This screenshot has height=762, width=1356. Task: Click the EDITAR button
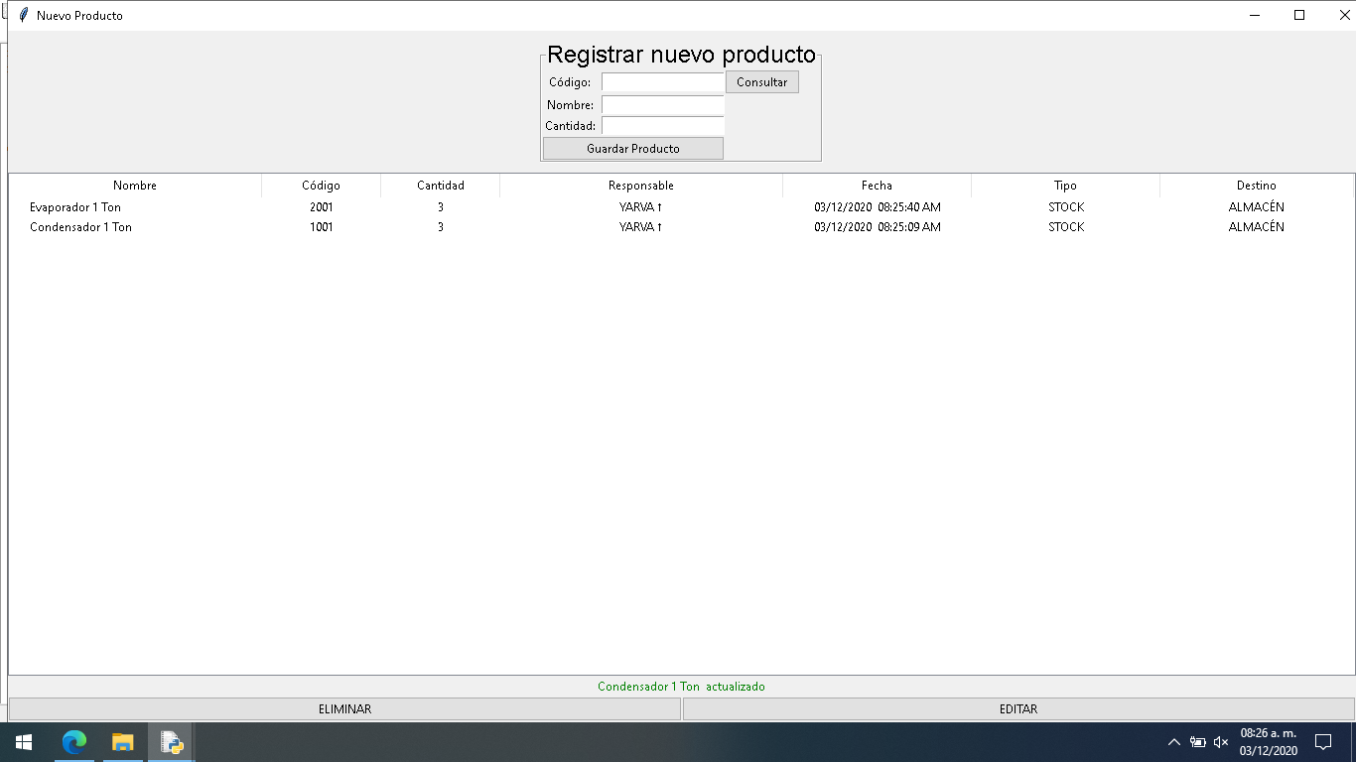coord(1018,709)
